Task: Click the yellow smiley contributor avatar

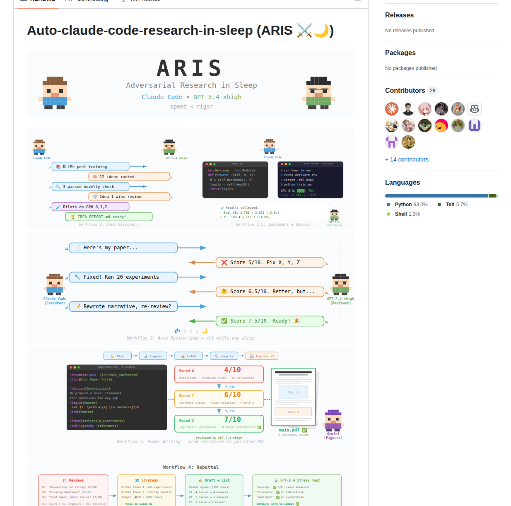Action: point(441,125)
